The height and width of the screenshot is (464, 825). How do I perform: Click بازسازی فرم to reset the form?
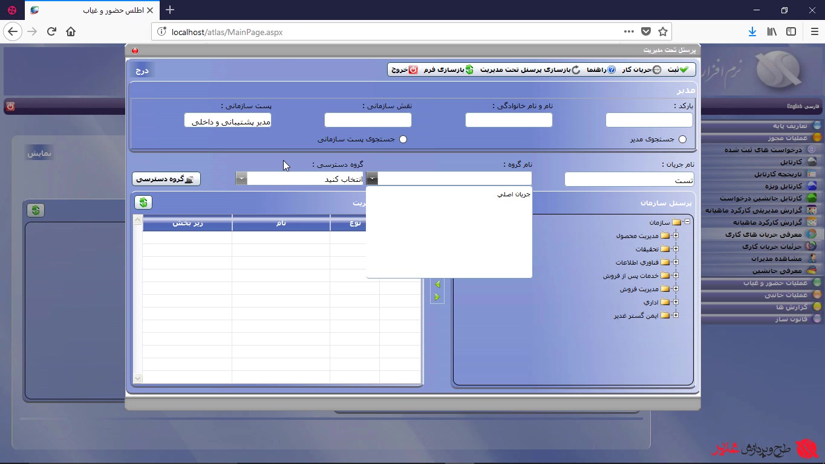pyautogui.click(x=449, y=69)
